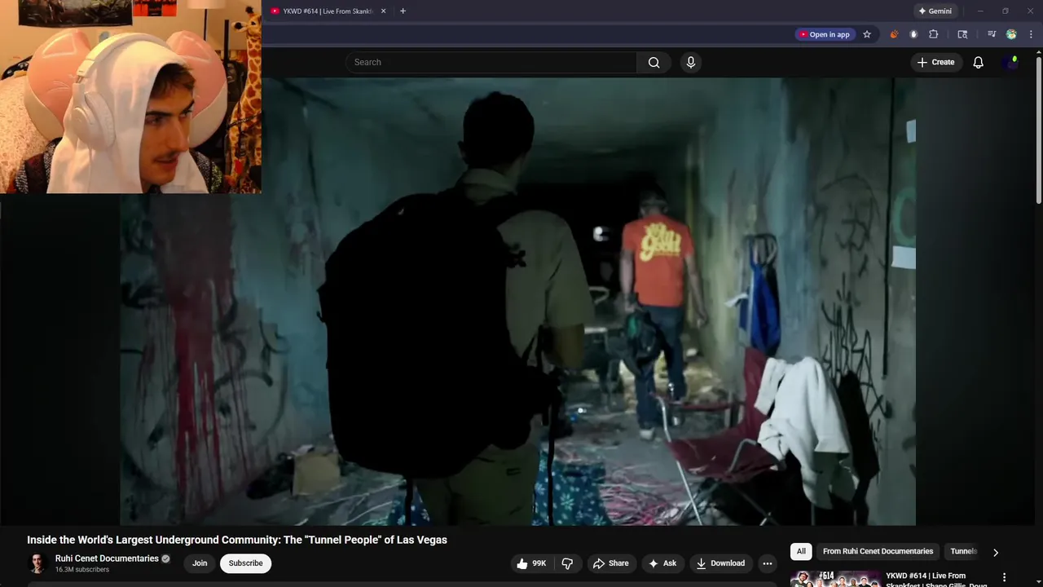Select the Tunnels filter chip

click(x=963, y=552)
